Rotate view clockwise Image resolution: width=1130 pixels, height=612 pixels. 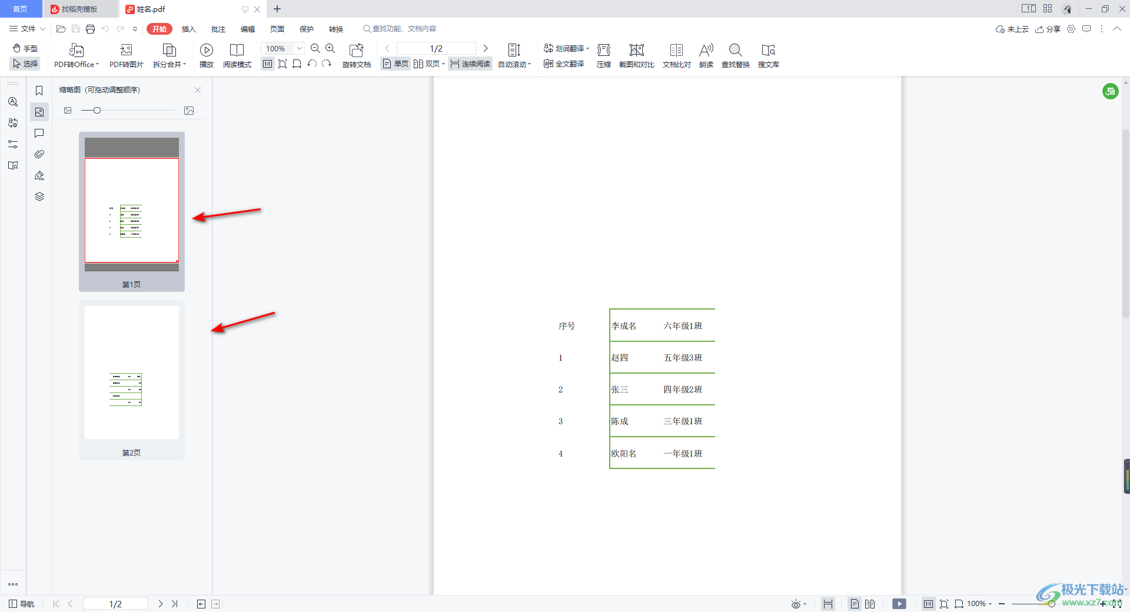(x=327, y=64)
